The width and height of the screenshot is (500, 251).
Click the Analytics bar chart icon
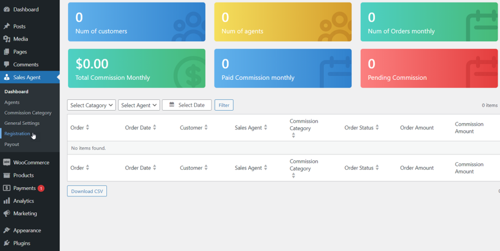[6, 201]
